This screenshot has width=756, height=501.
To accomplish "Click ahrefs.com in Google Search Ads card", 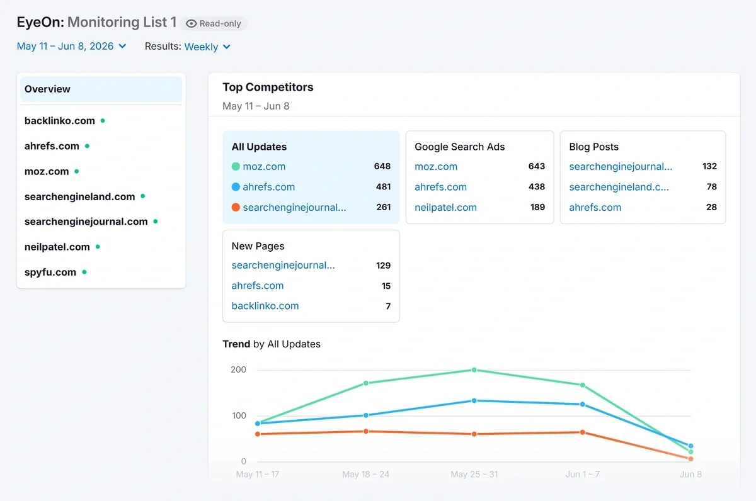I will coord(441,187).
